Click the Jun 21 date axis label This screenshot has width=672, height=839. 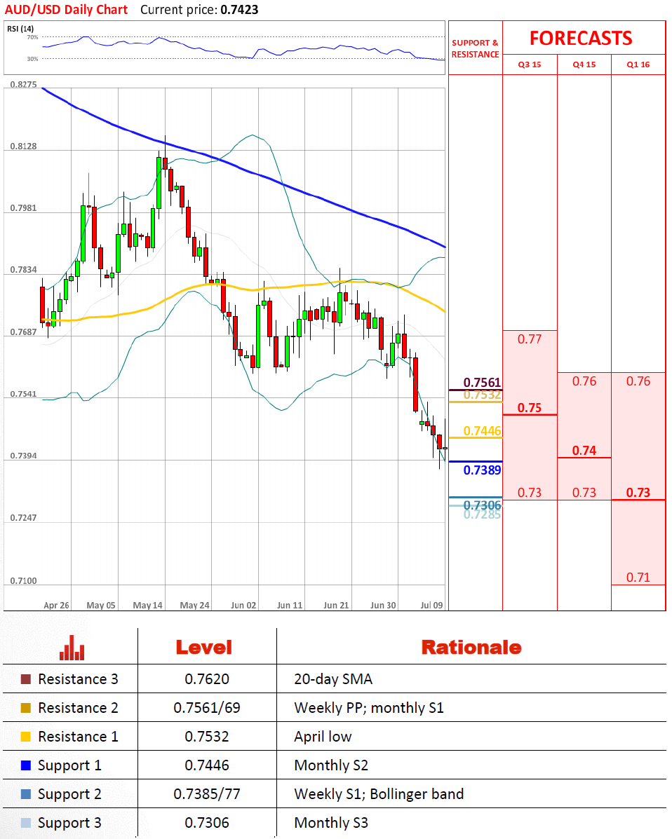[336, 605]
